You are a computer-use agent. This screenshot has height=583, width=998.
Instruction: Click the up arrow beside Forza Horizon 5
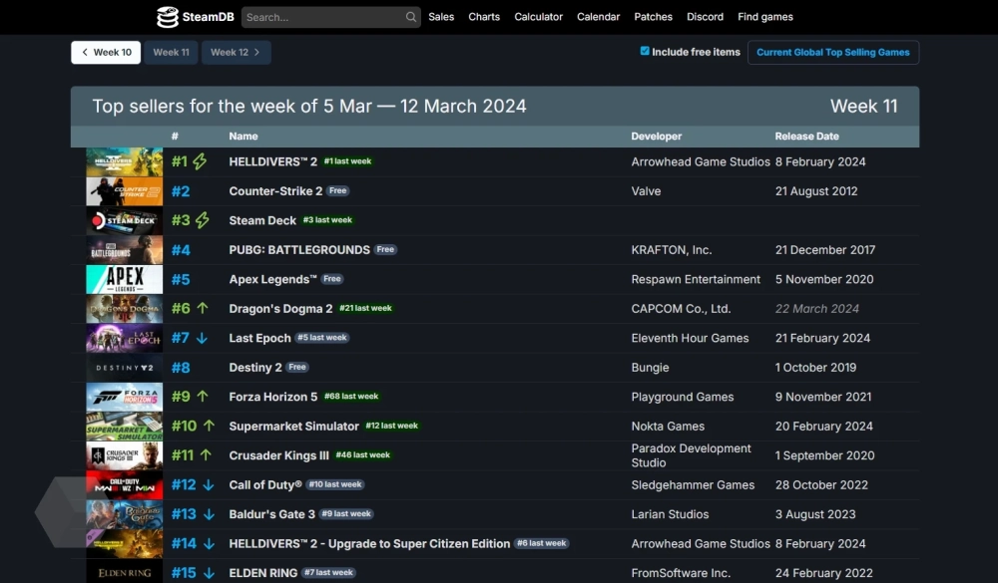(x=203, y=397)
